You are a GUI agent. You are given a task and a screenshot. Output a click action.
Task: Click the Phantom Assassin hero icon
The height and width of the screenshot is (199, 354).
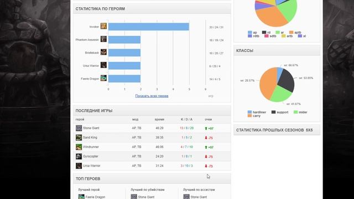pyautogui.click(x=103, y=39)
